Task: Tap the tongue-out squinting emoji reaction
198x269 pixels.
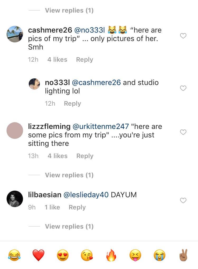Action: click(135, 255)
